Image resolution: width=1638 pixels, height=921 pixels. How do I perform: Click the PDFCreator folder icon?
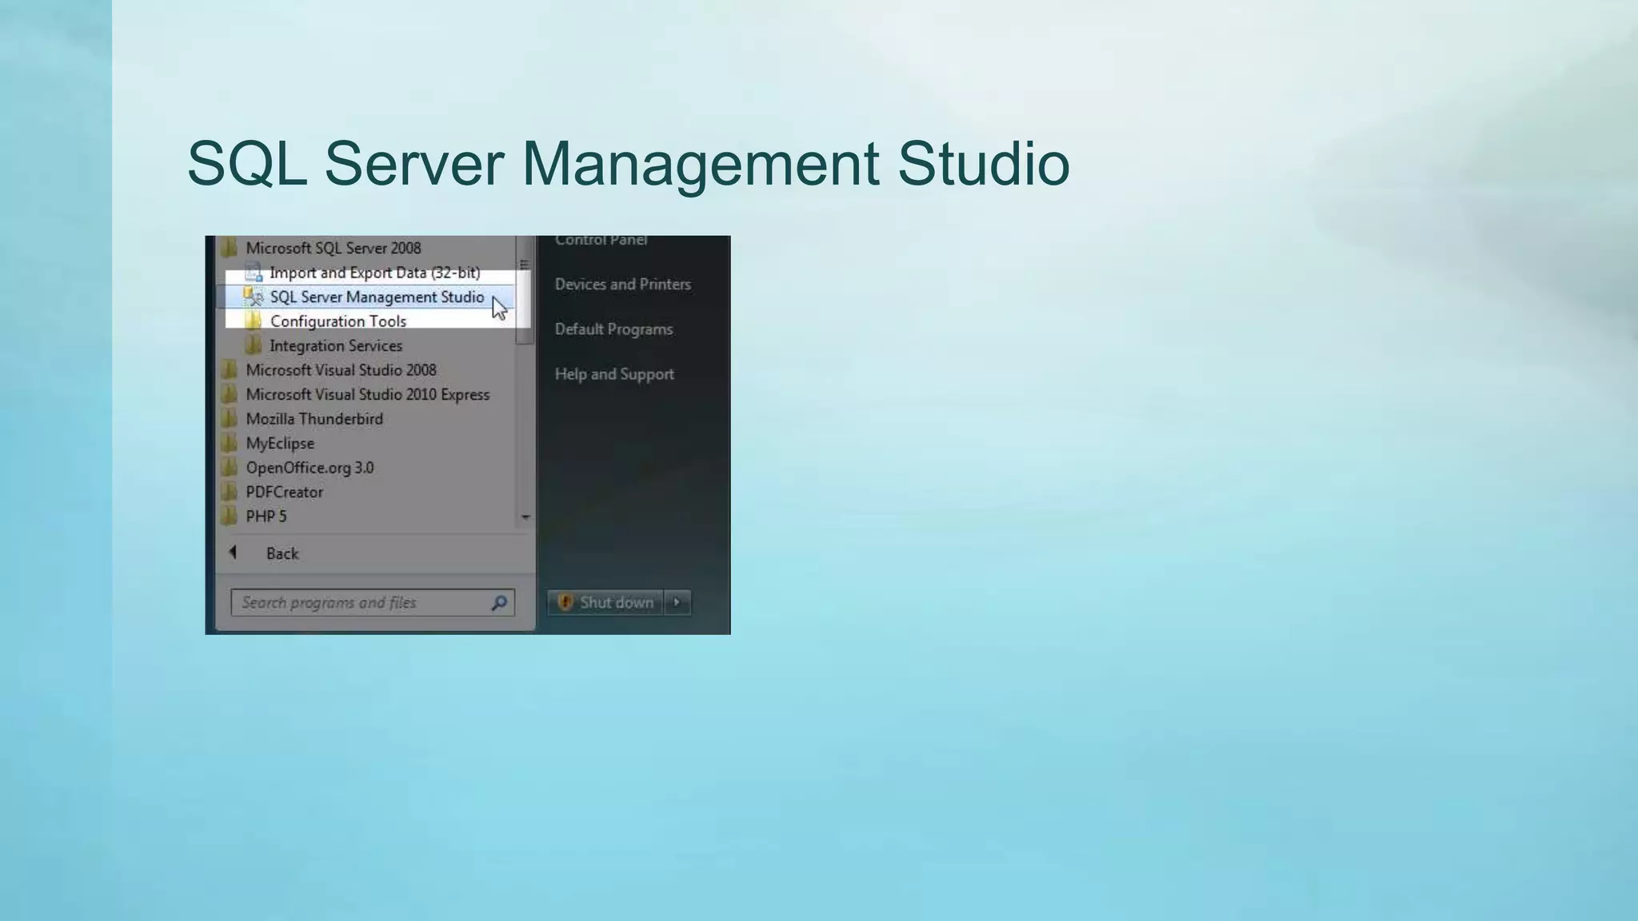(x=230, y=492)
